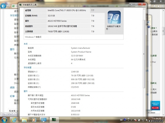This screenshot has height=123, width=165.
Task: Click the Internet Explorer back arrow button
Action: [x=3, y=6]
